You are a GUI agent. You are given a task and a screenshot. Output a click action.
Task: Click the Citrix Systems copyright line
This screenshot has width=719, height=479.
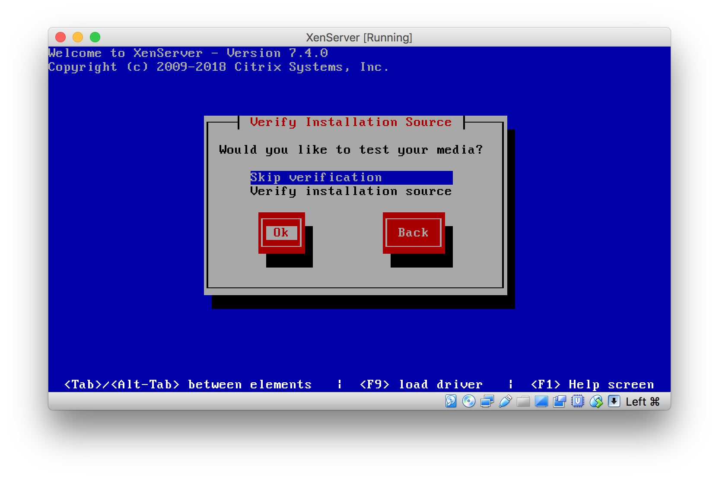point(219,67)
